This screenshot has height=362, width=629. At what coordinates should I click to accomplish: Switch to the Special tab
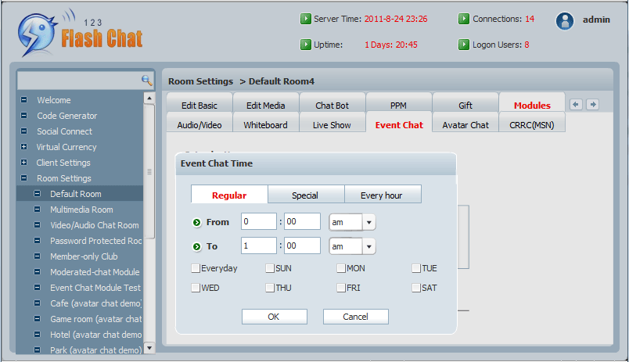click(305, 195)
